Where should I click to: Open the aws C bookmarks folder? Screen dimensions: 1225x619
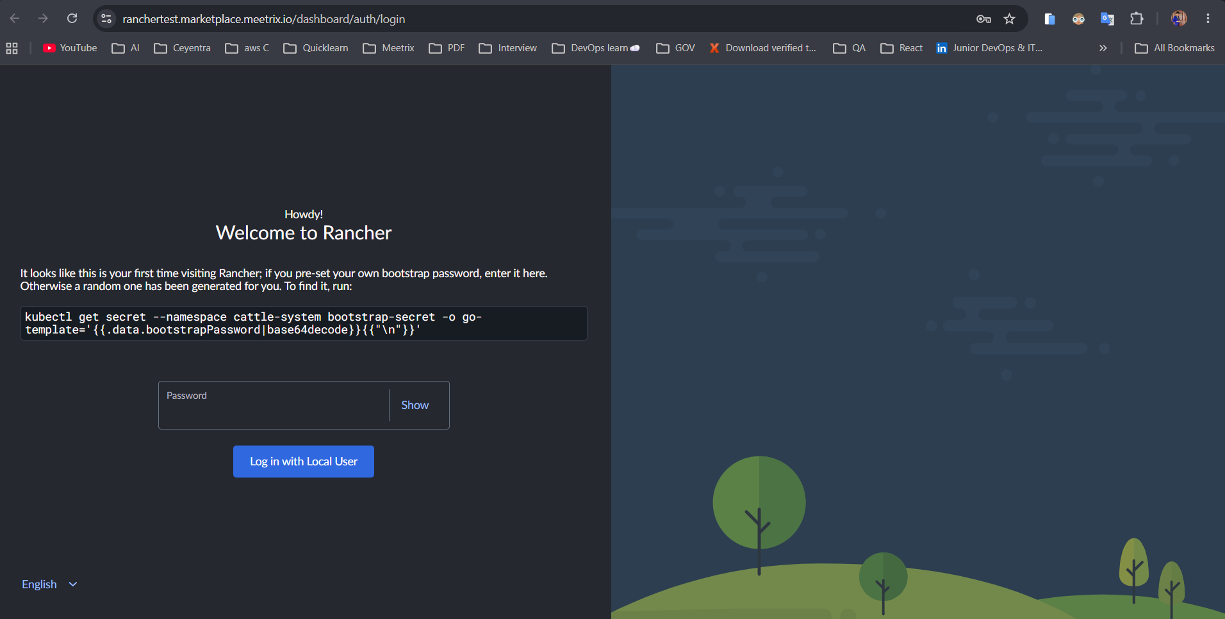coord(247,48)
